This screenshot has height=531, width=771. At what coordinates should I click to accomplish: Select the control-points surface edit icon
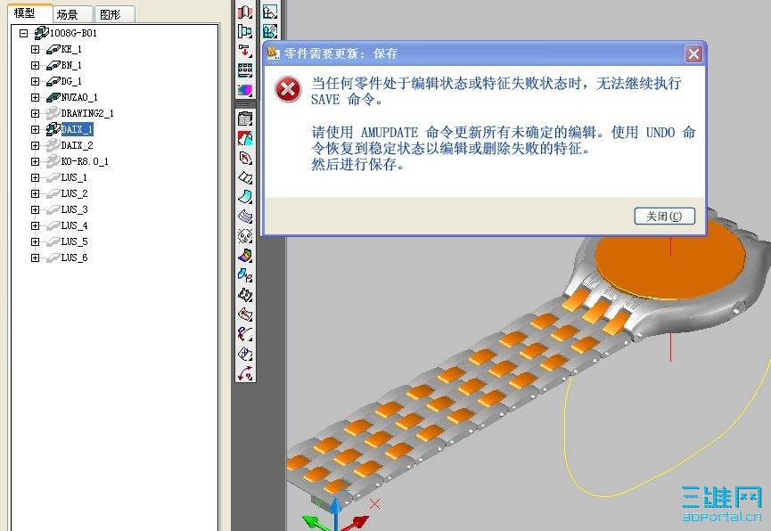pos(245,295)
